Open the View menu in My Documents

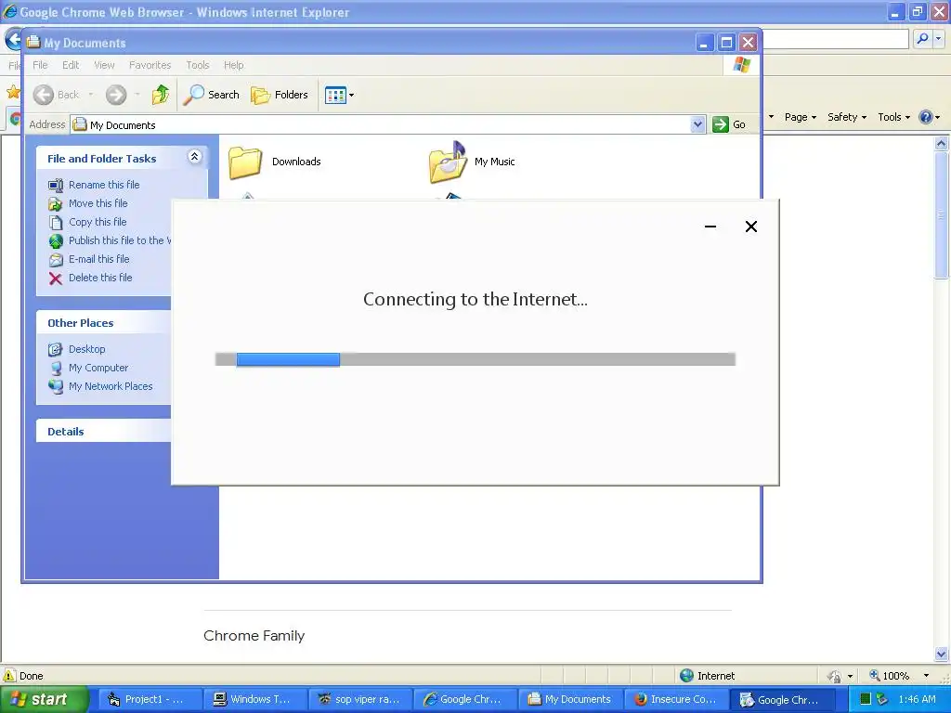point(104,65)
